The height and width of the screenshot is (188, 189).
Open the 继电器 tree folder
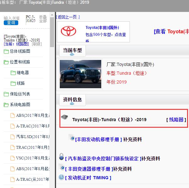(x=23, y=73)
